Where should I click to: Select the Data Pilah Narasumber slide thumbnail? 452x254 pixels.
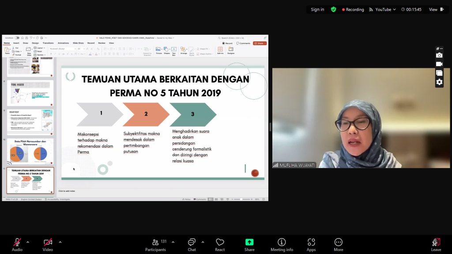coord(30,151)
